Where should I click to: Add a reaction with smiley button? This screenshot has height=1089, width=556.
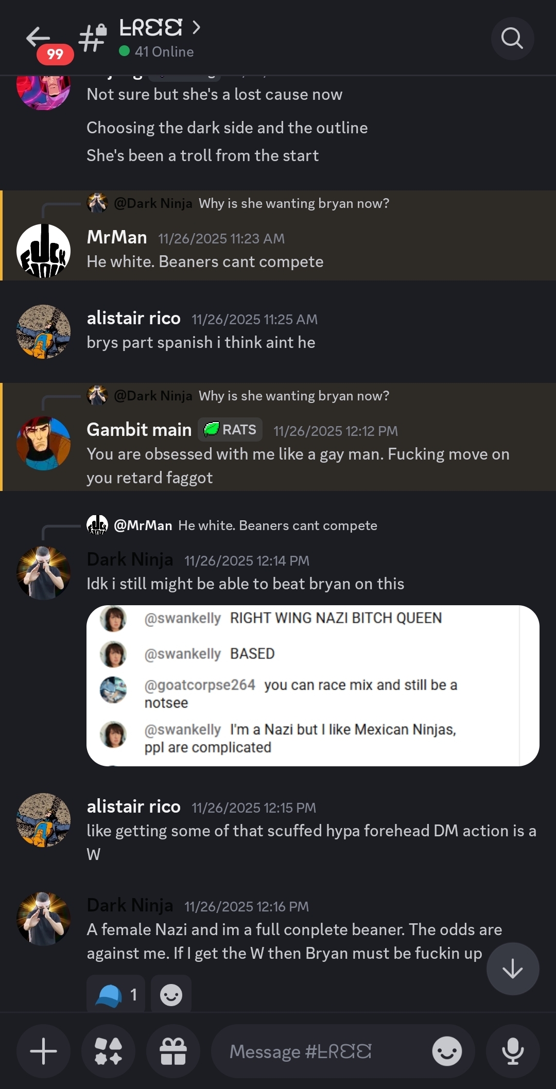[x=171, y=994]
